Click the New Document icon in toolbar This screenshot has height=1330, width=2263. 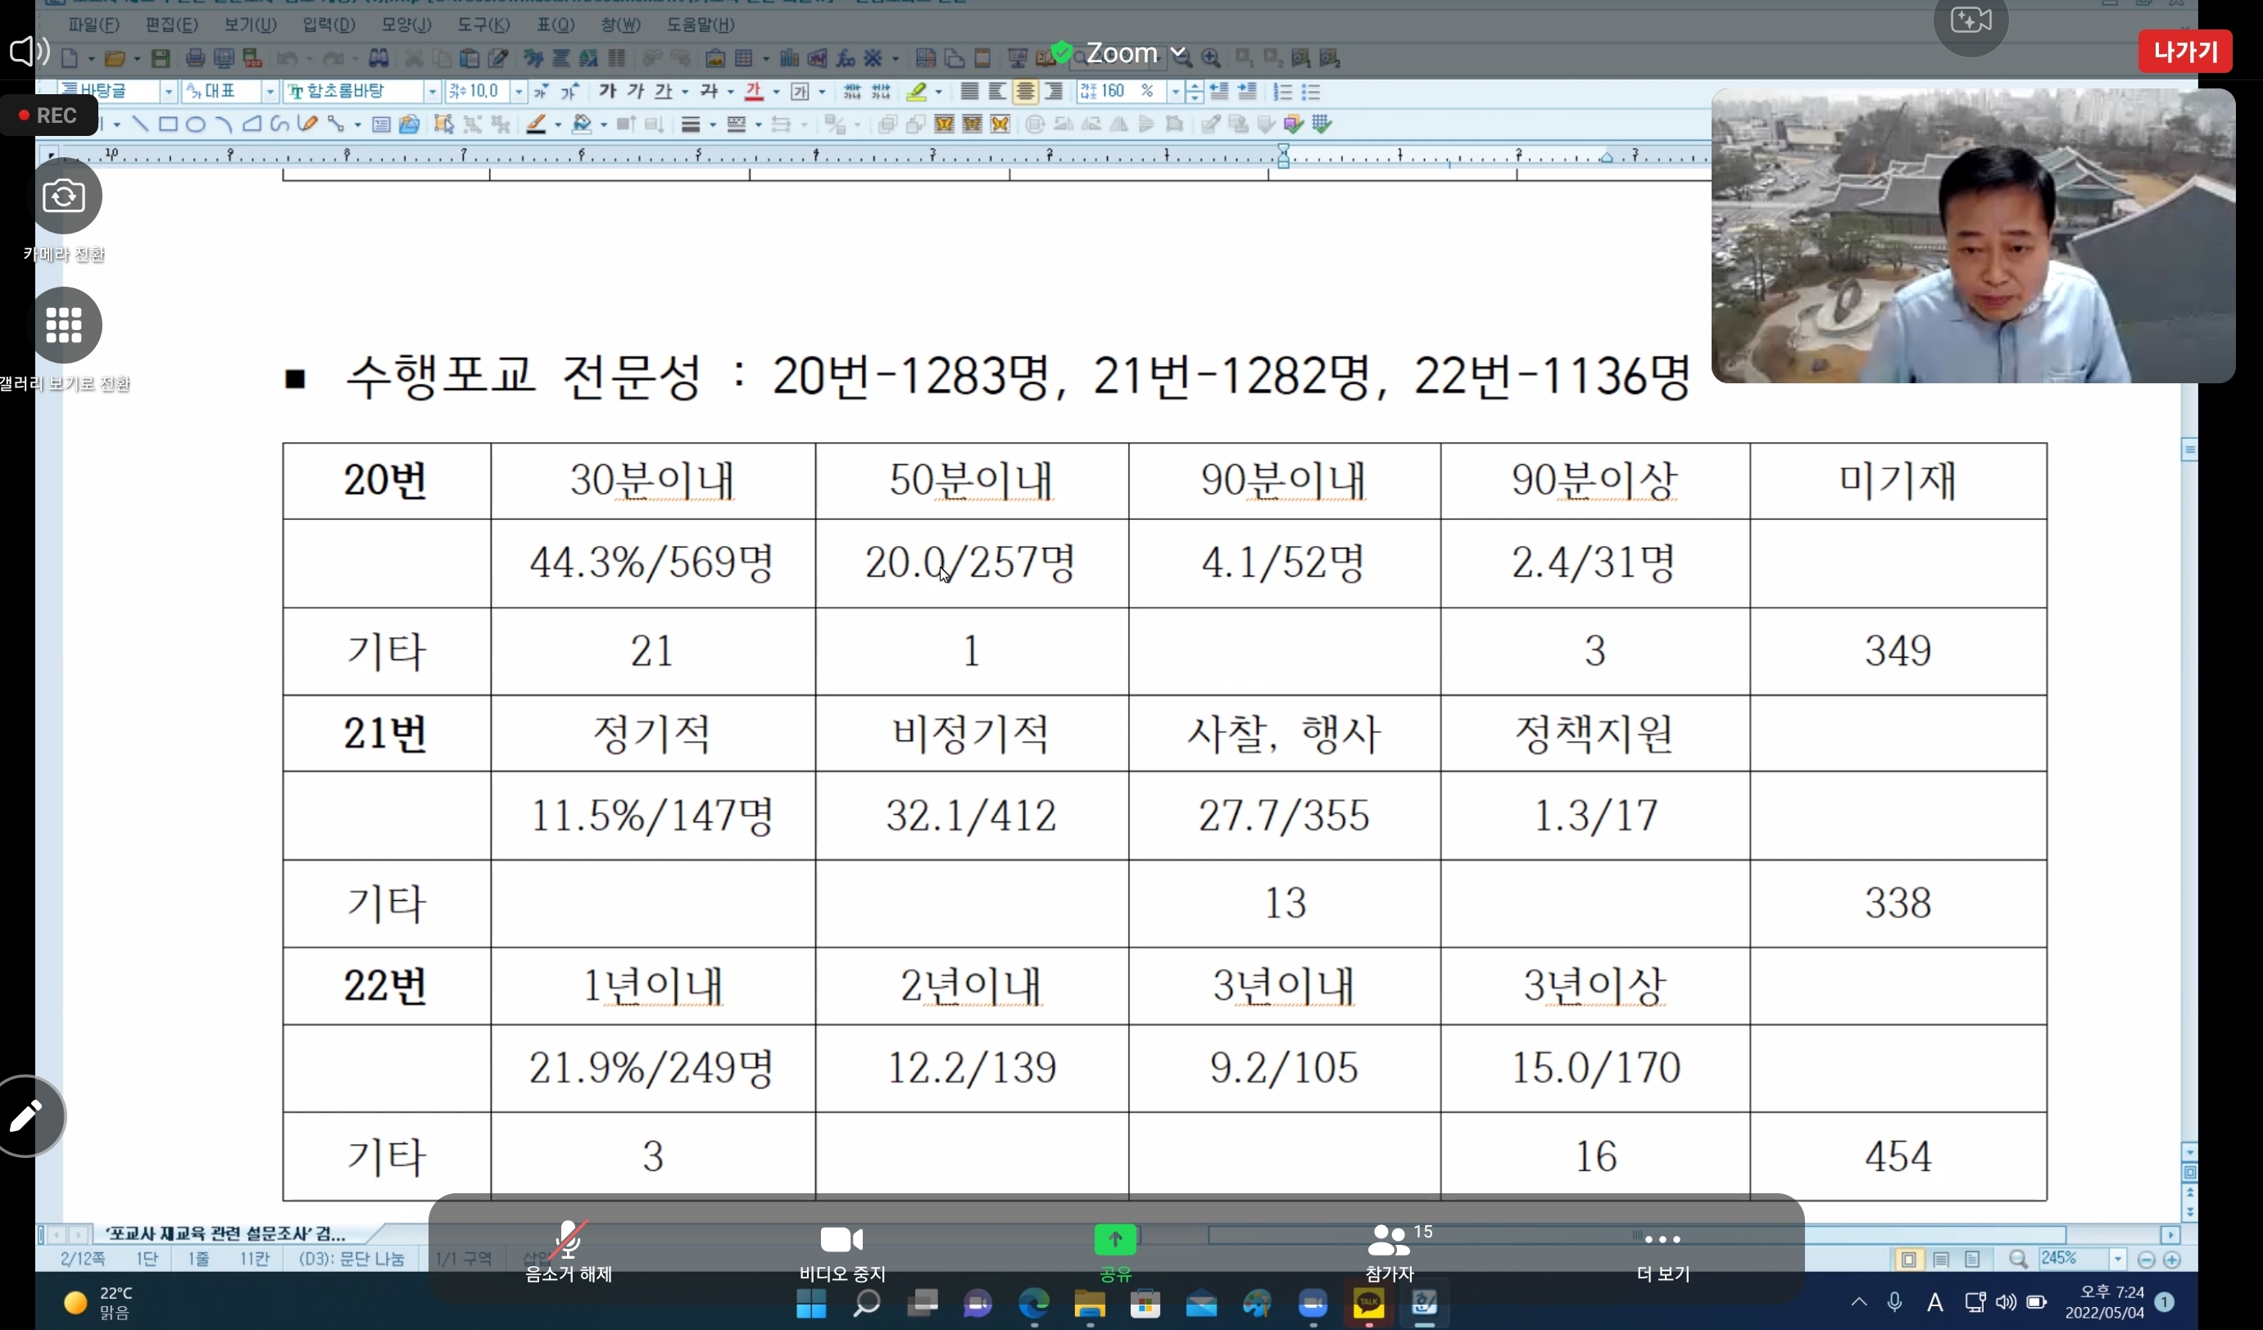click(70, 58)
